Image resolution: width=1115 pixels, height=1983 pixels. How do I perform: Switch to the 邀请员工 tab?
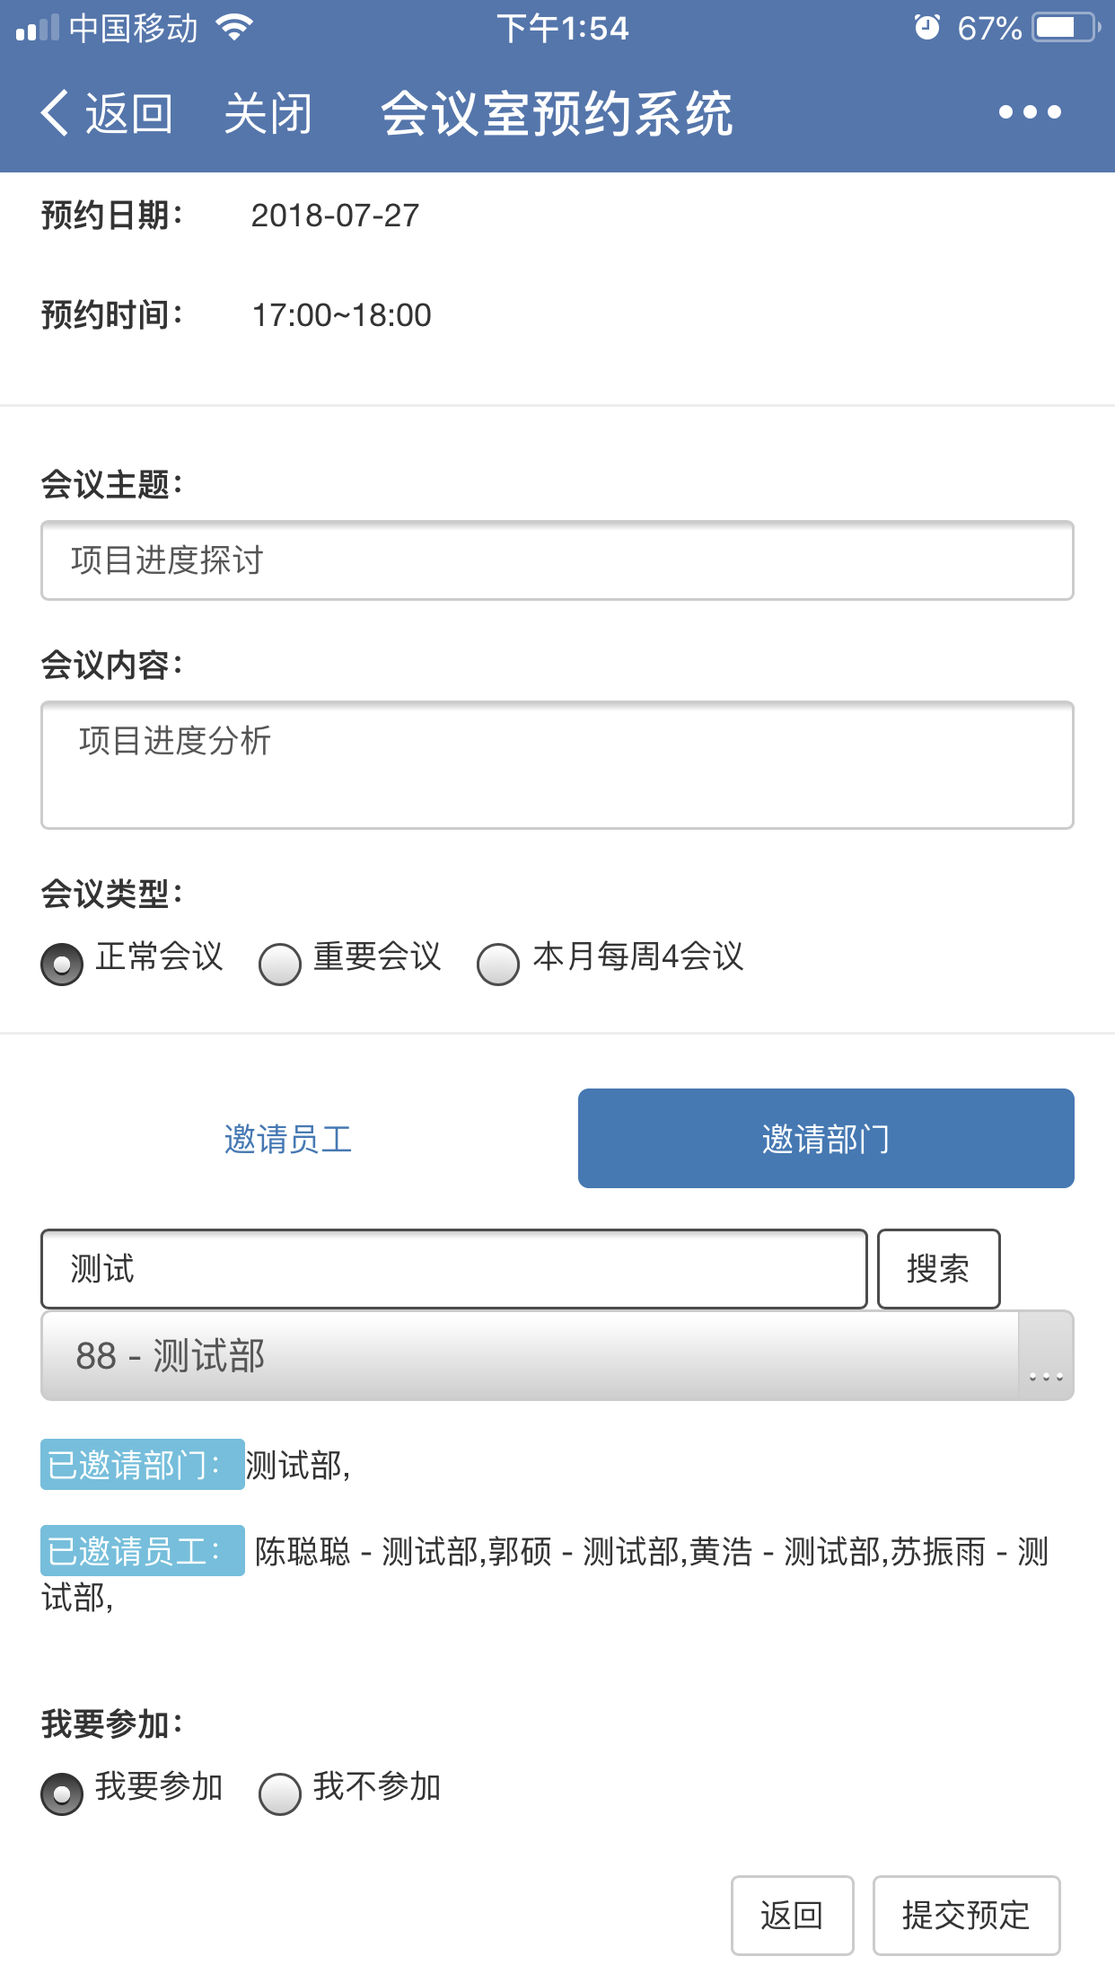point(288,1139)
